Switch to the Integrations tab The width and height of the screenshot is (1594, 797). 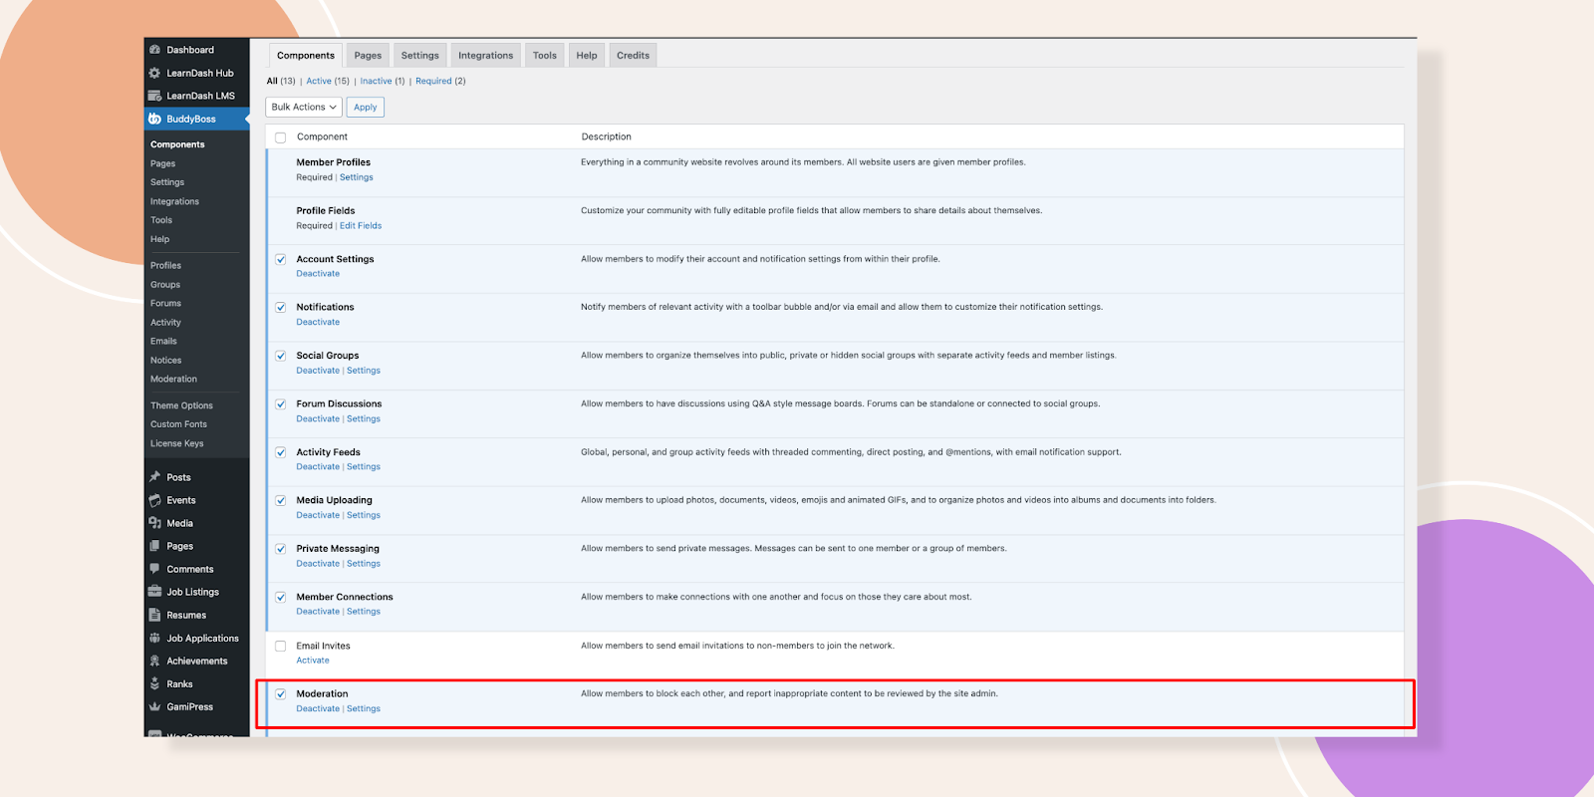click(486, 56)
